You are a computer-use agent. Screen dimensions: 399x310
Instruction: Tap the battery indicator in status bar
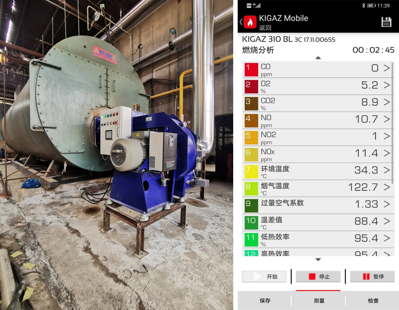tap(371, 5)
